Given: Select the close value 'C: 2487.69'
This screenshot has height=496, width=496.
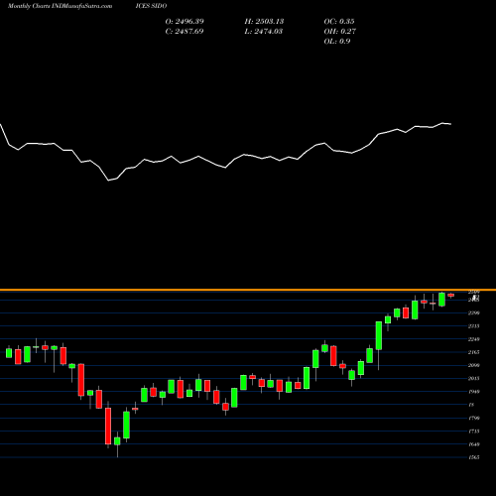Looking at the screenshot, I should [185, 31].
